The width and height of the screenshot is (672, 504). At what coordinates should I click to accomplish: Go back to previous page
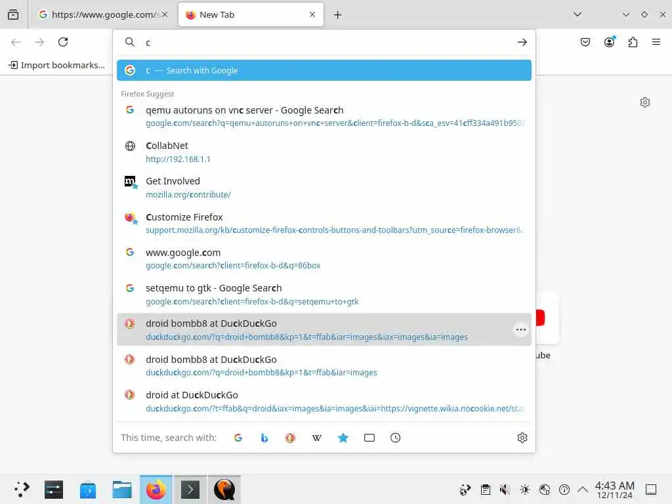click(x=16, y=42)
